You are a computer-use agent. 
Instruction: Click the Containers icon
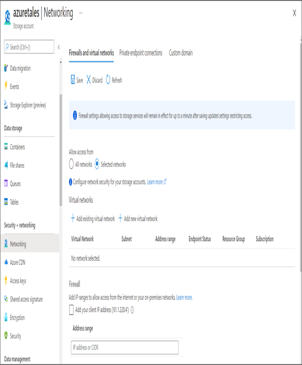tap(6, 146)
